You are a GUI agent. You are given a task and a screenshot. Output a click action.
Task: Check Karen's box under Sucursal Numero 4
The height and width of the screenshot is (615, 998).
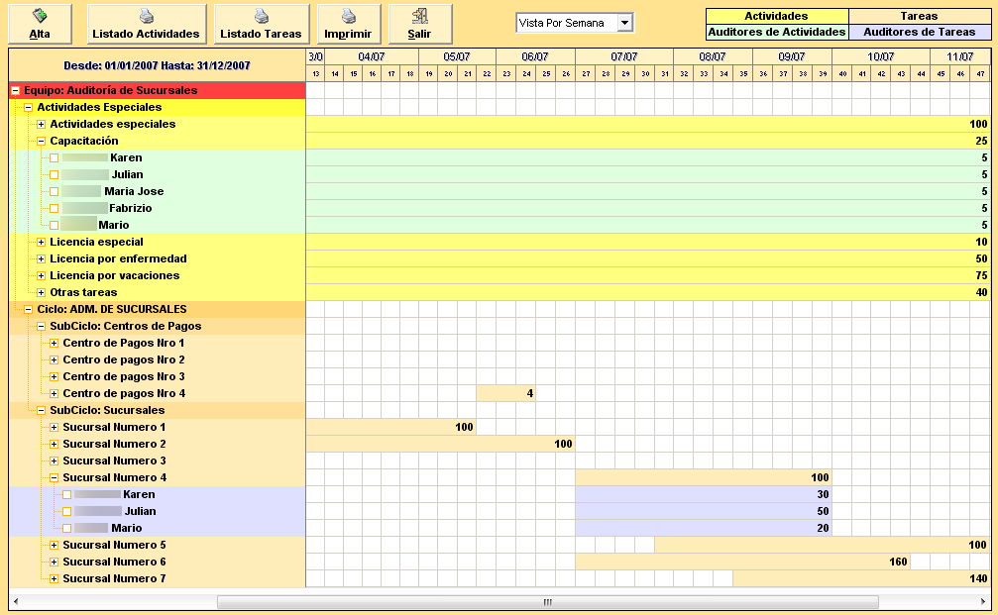[66, 495]
